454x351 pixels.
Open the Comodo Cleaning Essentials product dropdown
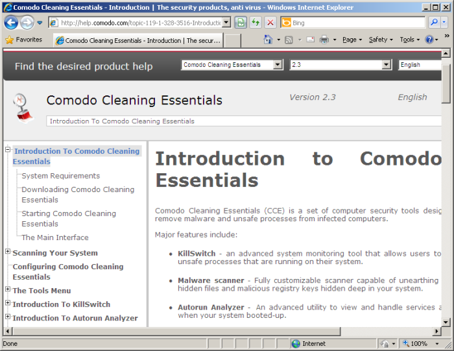tap(232, 65)
